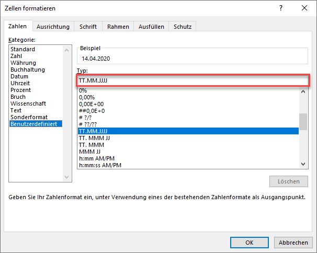The height and width of the screenshot is (253, 317).
Task: Choose the ##0,0E+0 format
Action: 188,111
